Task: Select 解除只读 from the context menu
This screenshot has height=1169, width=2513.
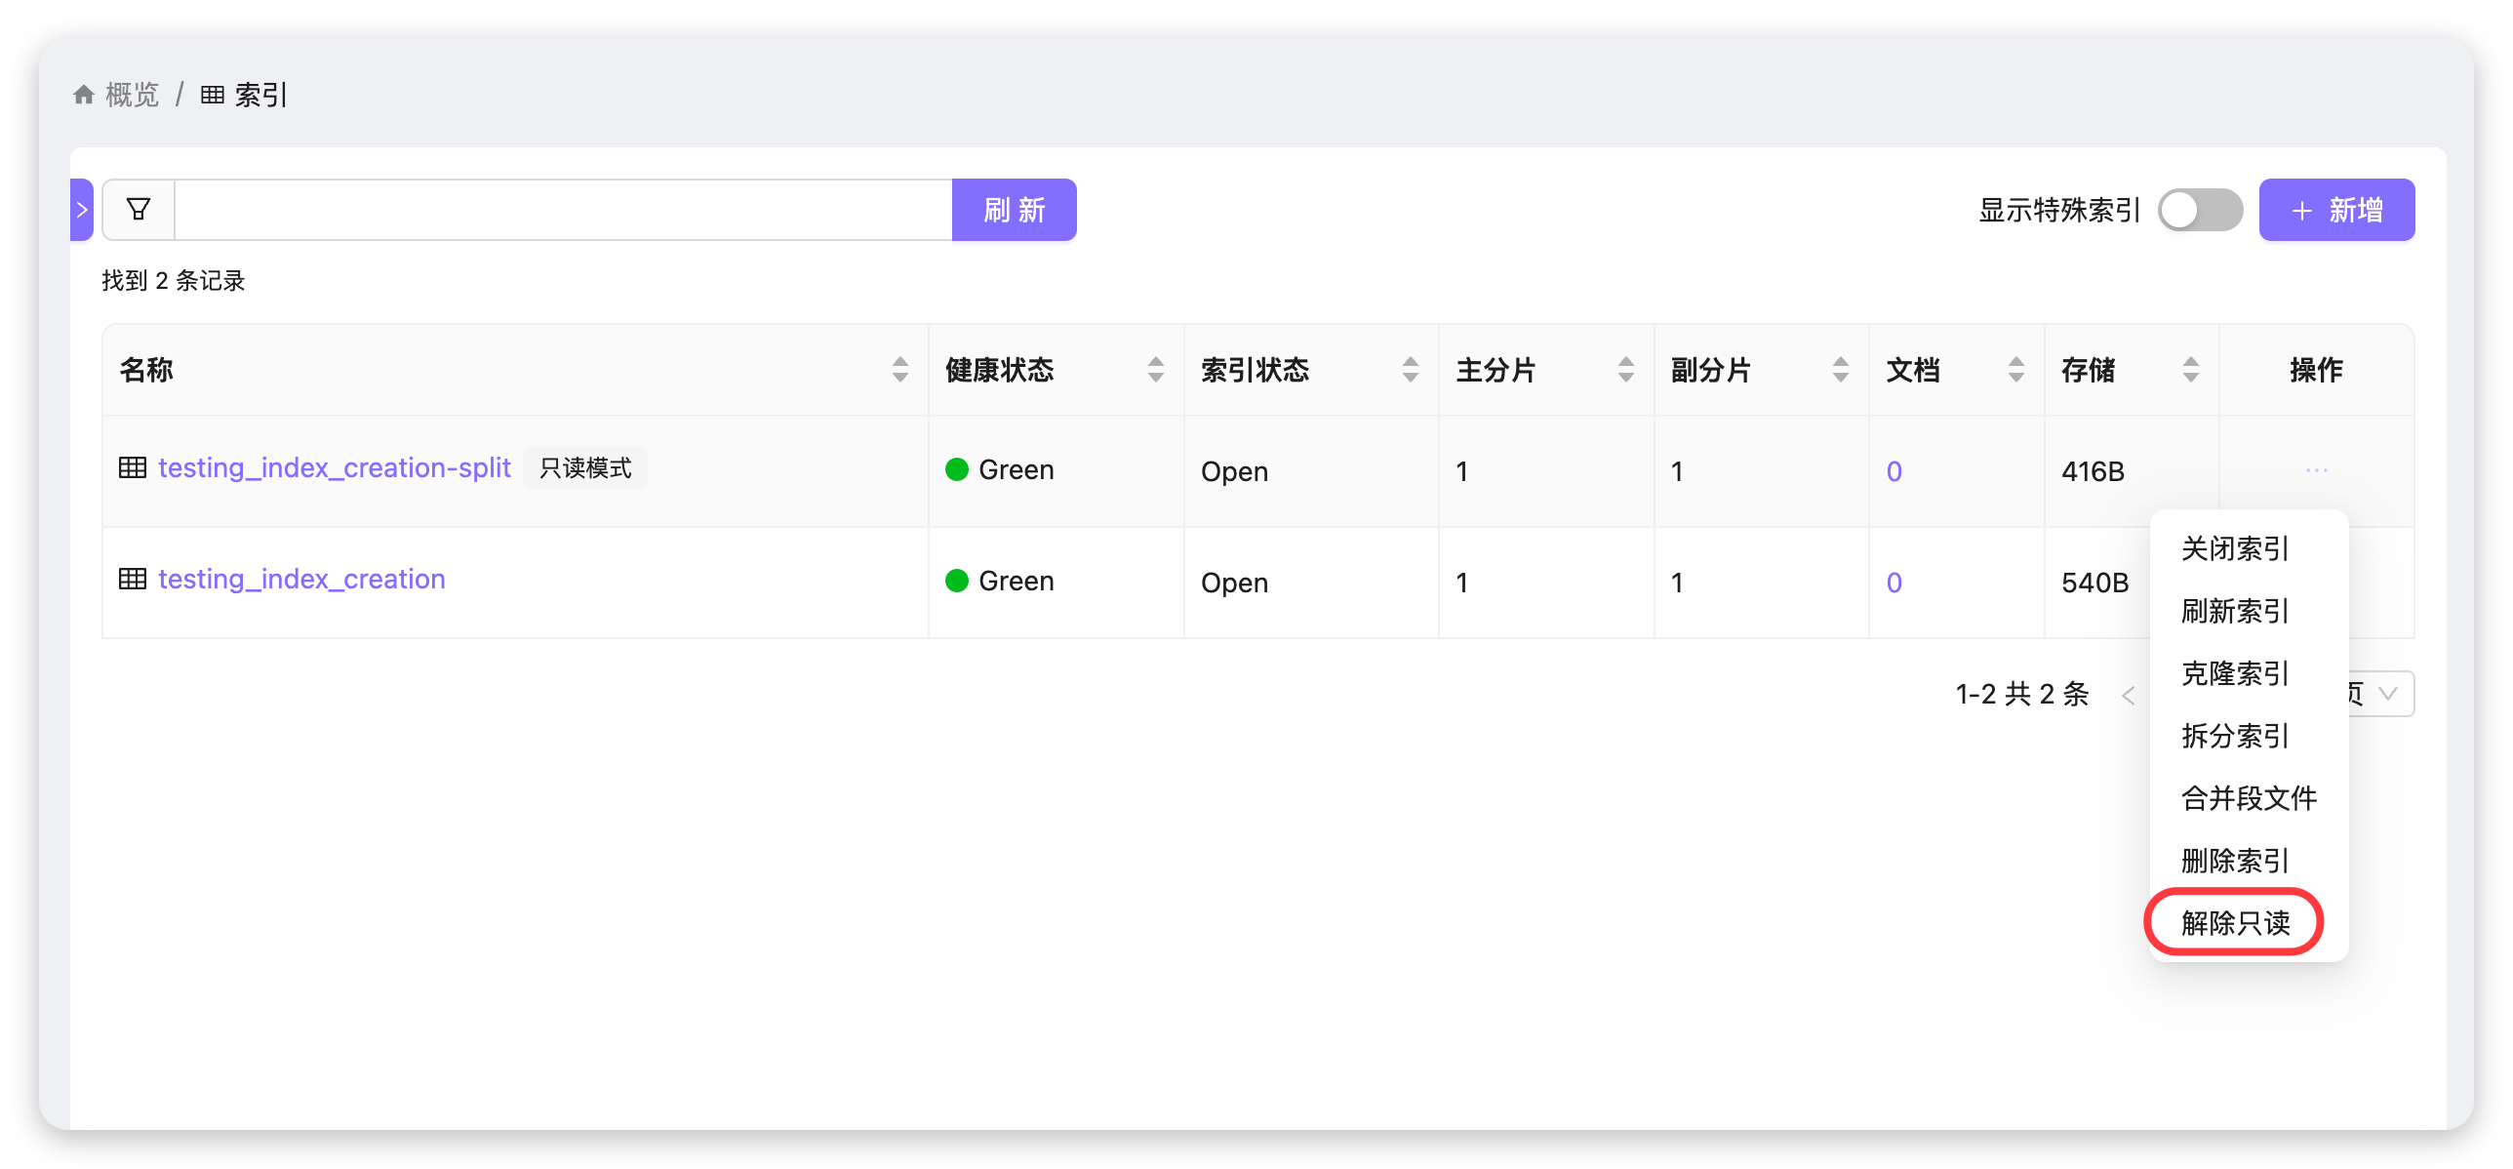Action: 2235,922
